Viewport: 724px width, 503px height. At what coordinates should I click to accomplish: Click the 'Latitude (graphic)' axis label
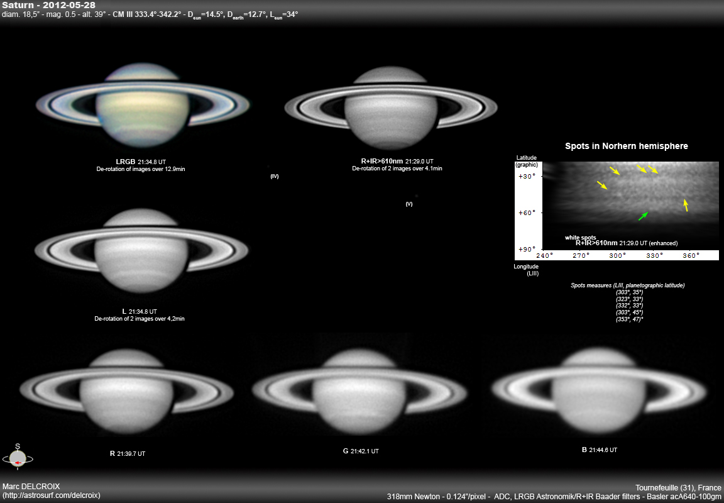(x=527, y=161)
